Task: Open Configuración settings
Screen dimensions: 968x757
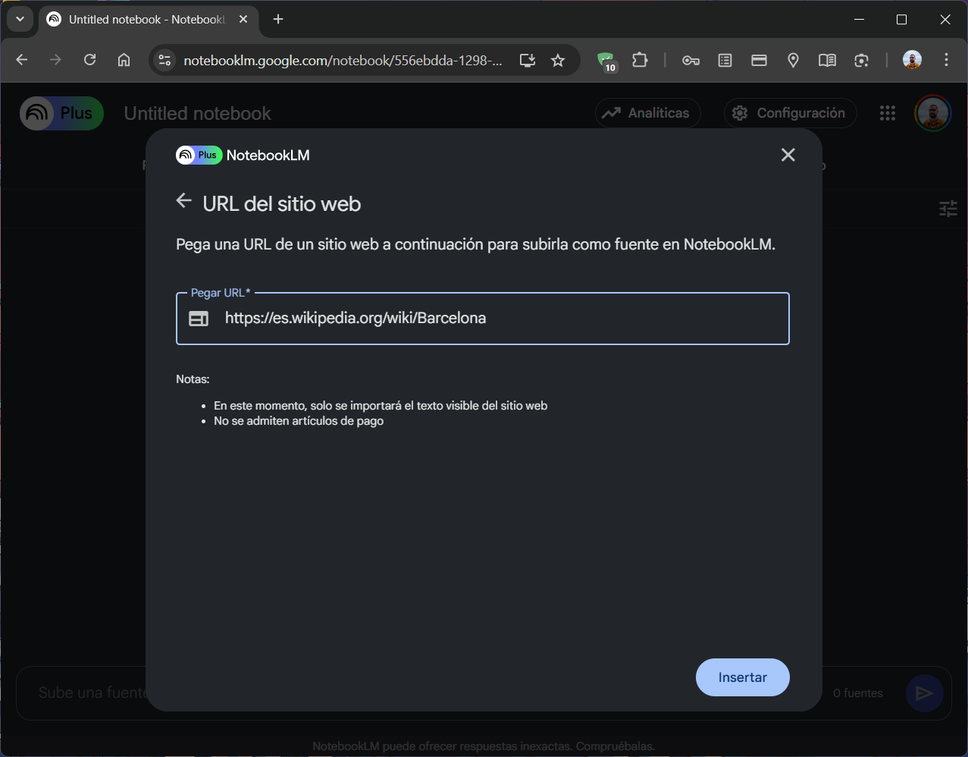Action: [x=790, y=113]
